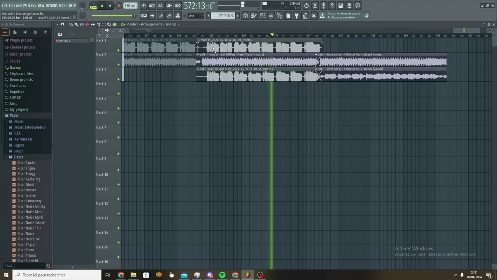This screenshot has height=280, width=497.
Task: Open the FILE menu
Action: (x=5, y=5)
